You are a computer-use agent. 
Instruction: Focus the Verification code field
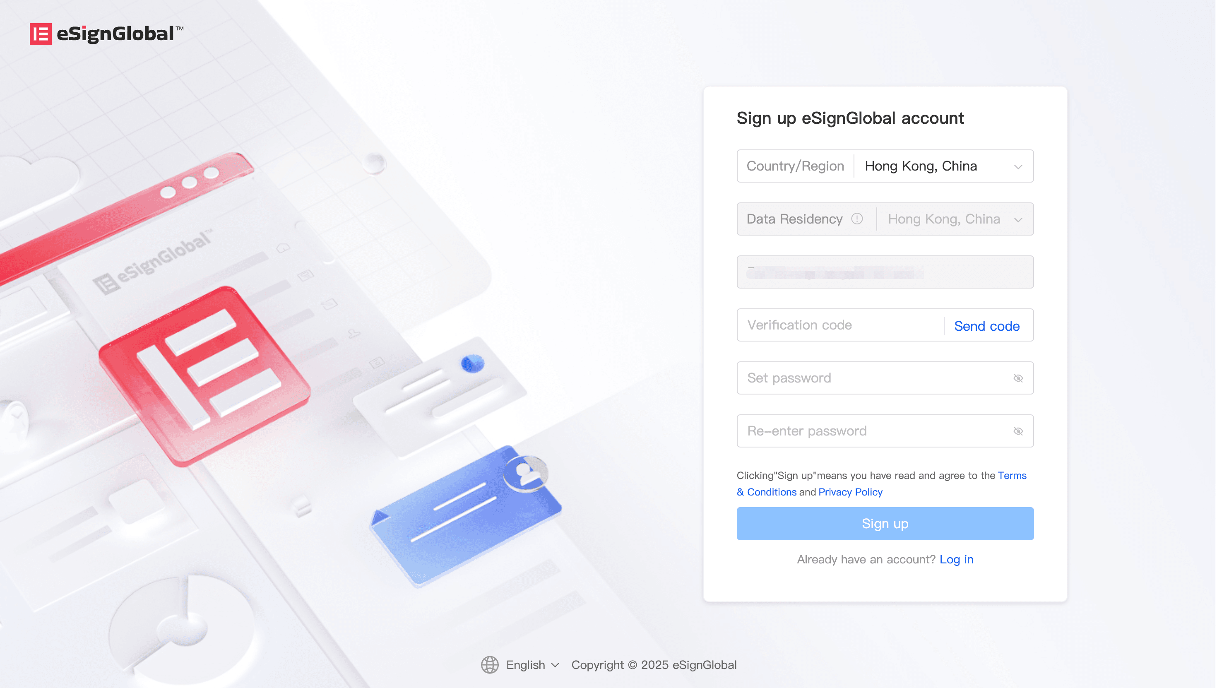point(840,325)
